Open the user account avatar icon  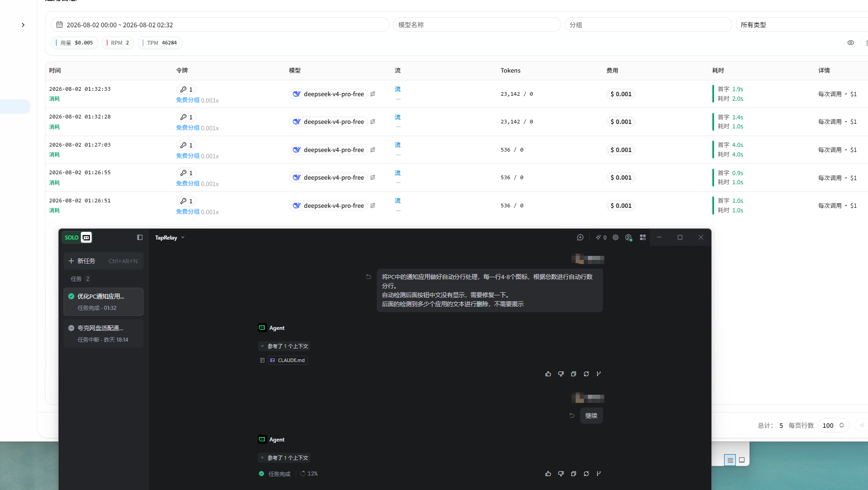point(629,237)
